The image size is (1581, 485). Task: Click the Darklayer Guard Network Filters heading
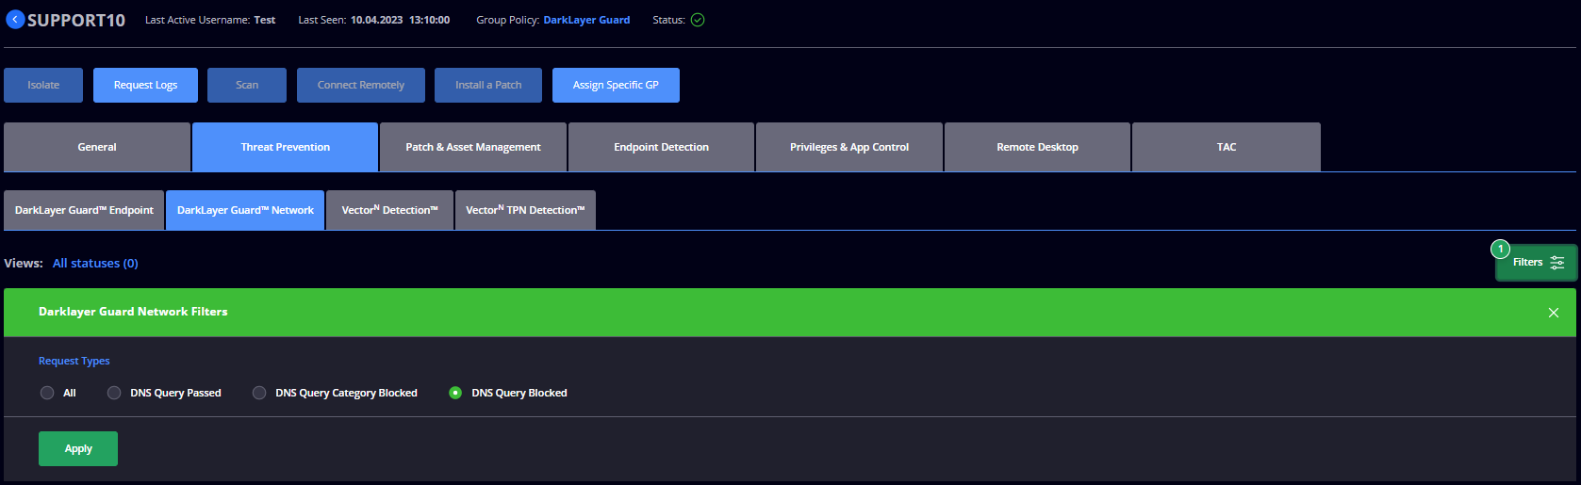[x=133, y=312]
